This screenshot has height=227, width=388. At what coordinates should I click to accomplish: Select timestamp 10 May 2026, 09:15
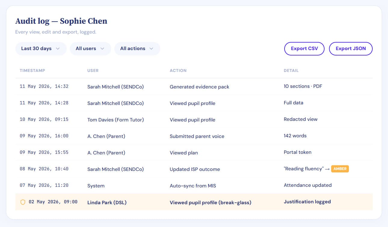coord(44,119)
